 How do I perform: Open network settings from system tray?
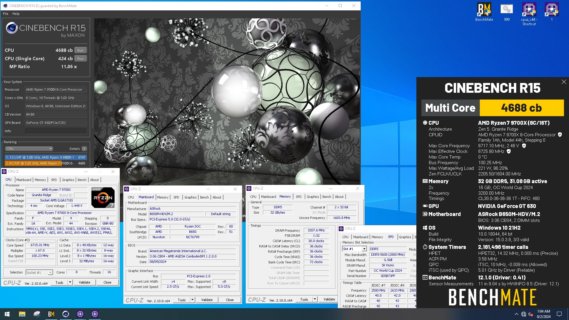pos(524,314)
